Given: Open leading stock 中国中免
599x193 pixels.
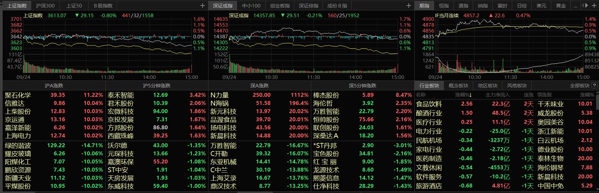Looking at the screenshot, I should coord(550,186).
